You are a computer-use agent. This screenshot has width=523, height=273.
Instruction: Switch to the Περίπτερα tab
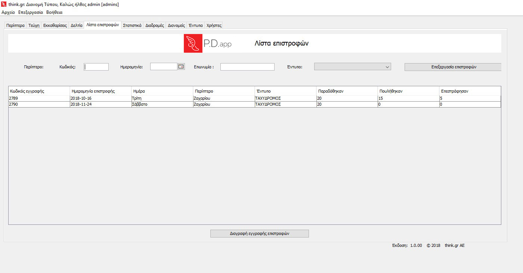pyautogui.click(x=15, y=25)
